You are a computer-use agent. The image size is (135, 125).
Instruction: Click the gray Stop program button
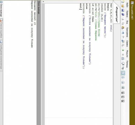123,55
